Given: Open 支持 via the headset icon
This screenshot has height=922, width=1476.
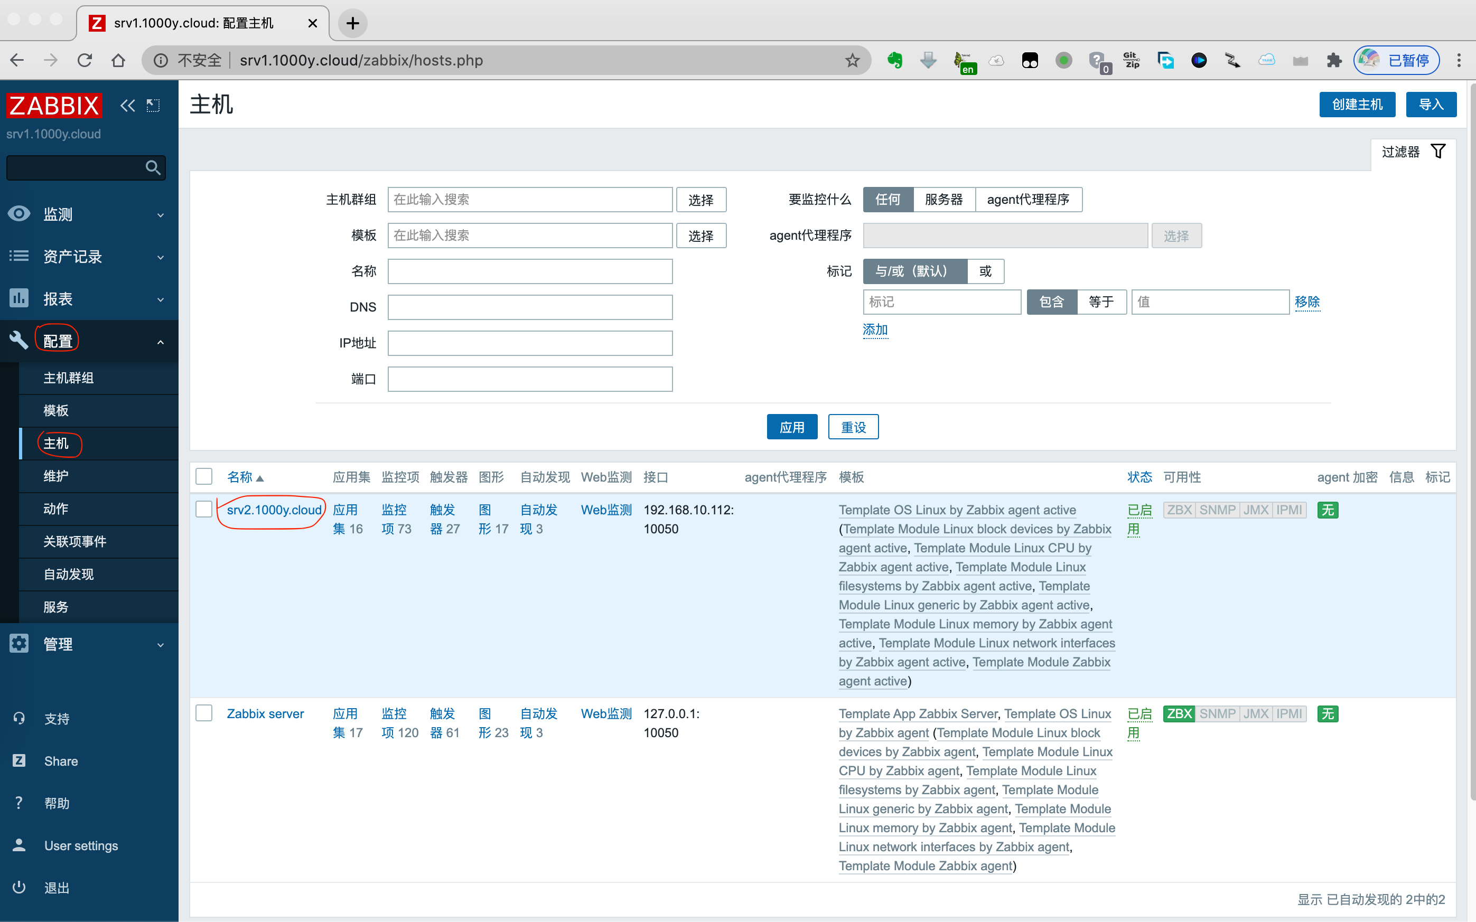Looking at the screenshot, I should tap(19, 718).
